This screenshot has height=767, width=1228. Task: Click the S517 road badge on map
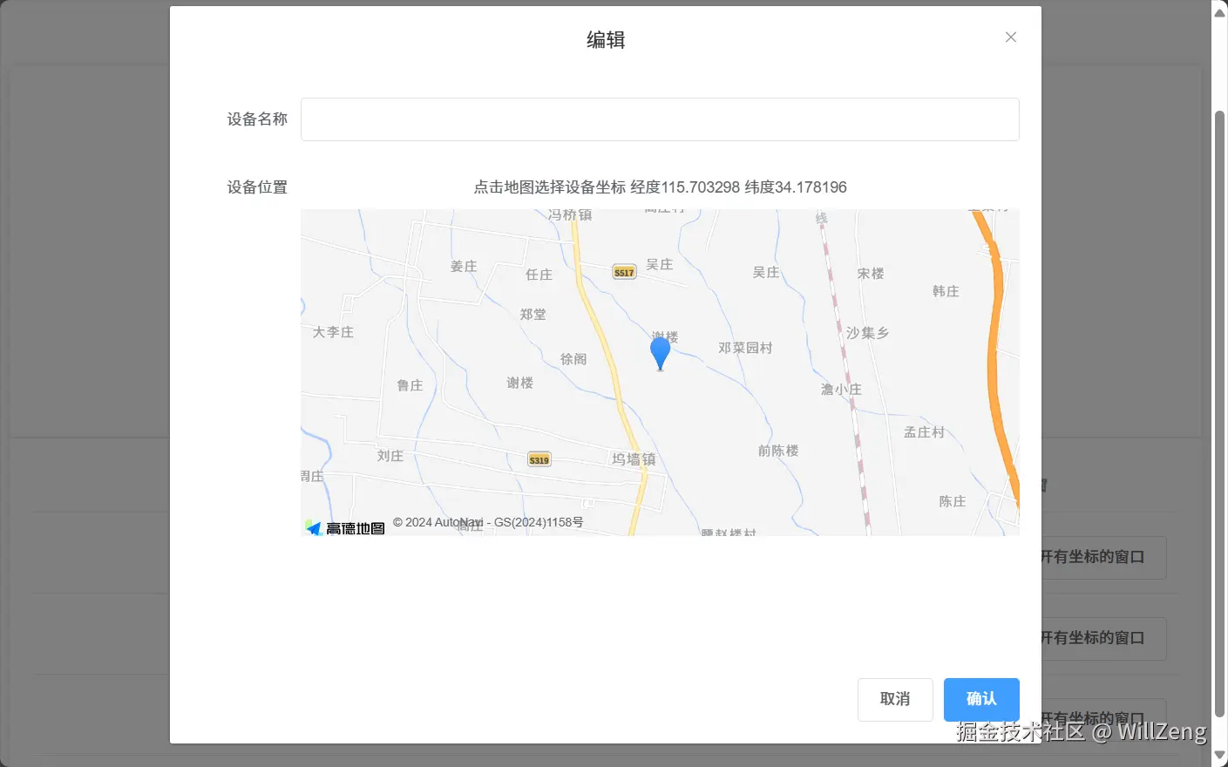coord(624,273)
